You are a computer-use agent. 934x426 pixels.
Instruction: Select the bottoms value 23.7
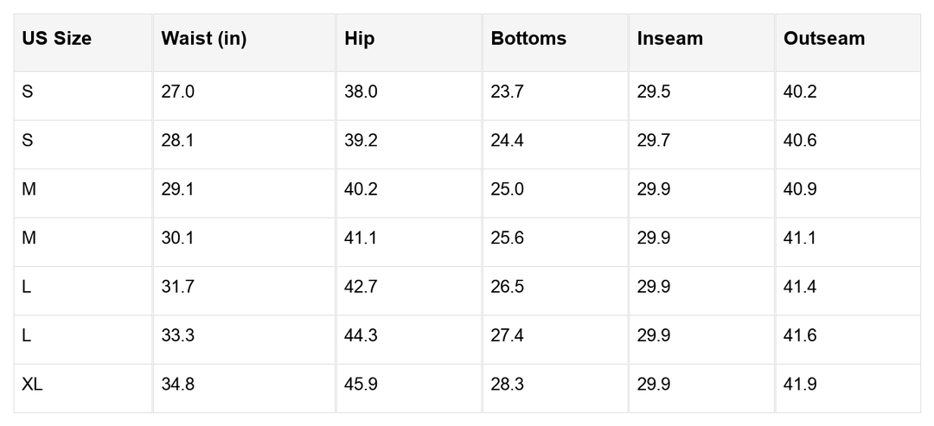point(507,92)
